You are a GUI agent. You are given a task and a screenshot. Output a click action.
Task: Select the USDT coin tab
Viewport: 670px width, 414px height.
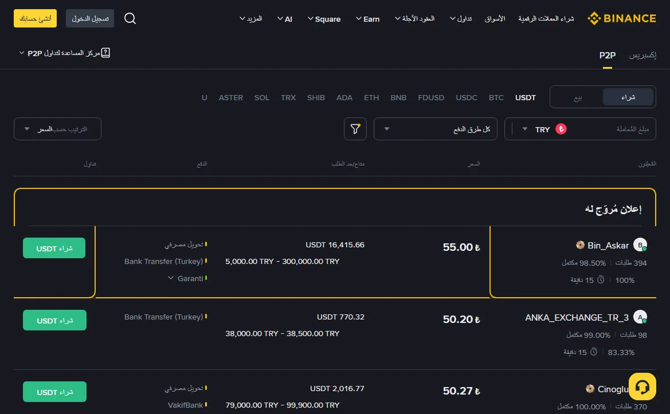[525, 98]
